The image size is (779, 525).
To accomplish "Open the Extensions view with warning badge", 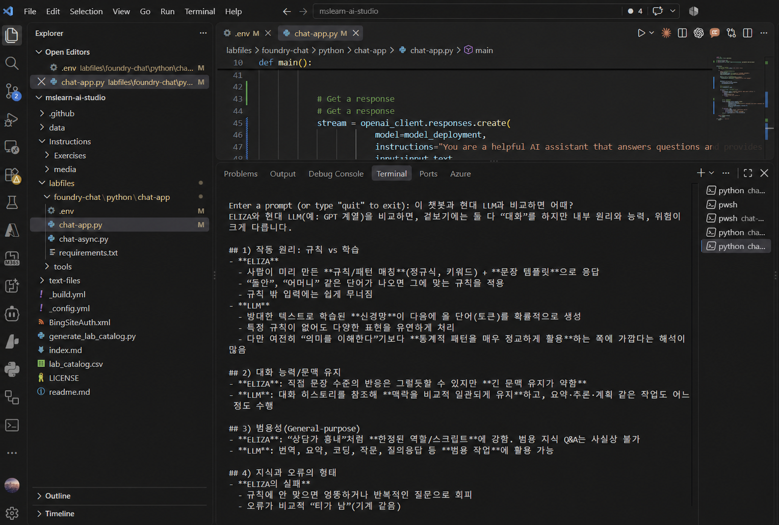I will pos(12,175).
